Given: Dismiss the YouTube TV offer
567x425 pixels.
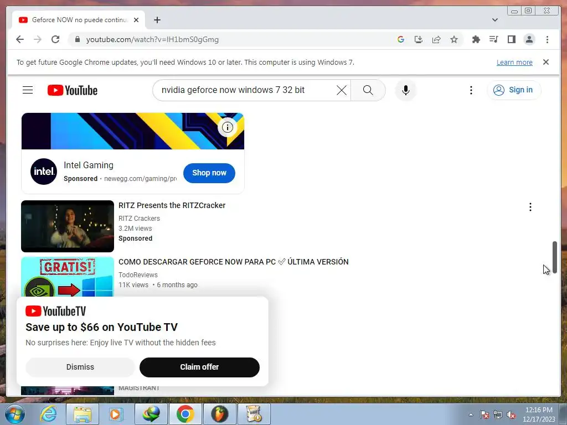Looking at the screenshot, I should click(x=80, y=367).
